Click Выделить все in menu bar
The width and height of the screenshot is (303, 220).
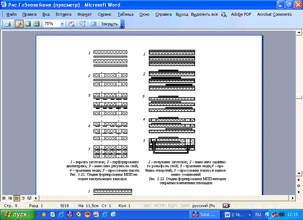tap(204, 14)
